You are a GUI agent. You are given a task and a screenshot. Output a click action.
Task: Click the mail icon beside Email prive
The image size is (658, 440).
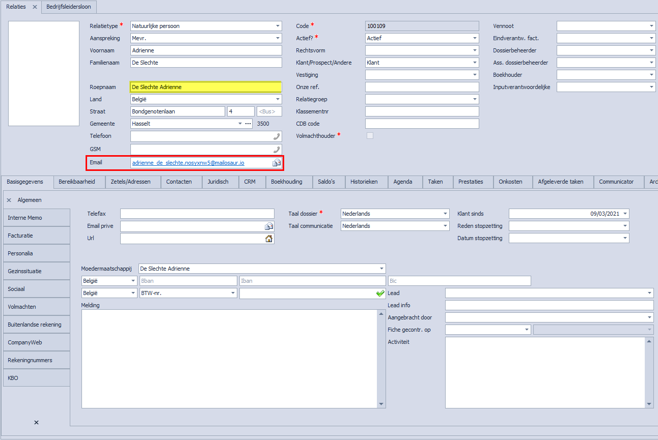click(269, 226)
